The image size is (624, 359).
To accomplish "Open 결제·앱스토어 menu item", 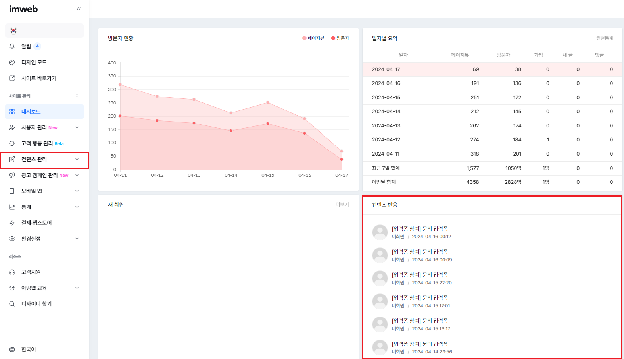I will [x=44, y=223].
